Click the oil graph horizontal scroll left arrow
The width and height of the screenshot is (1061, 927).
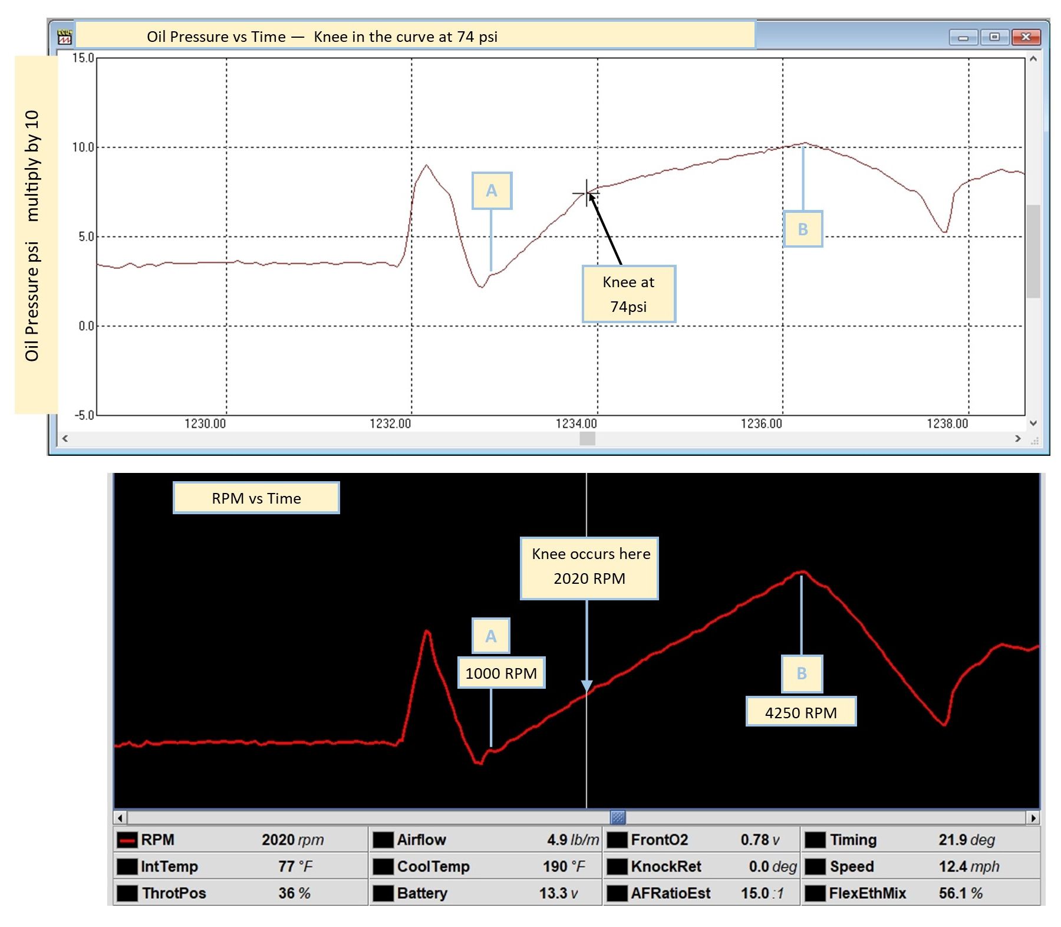click(65, 438)
